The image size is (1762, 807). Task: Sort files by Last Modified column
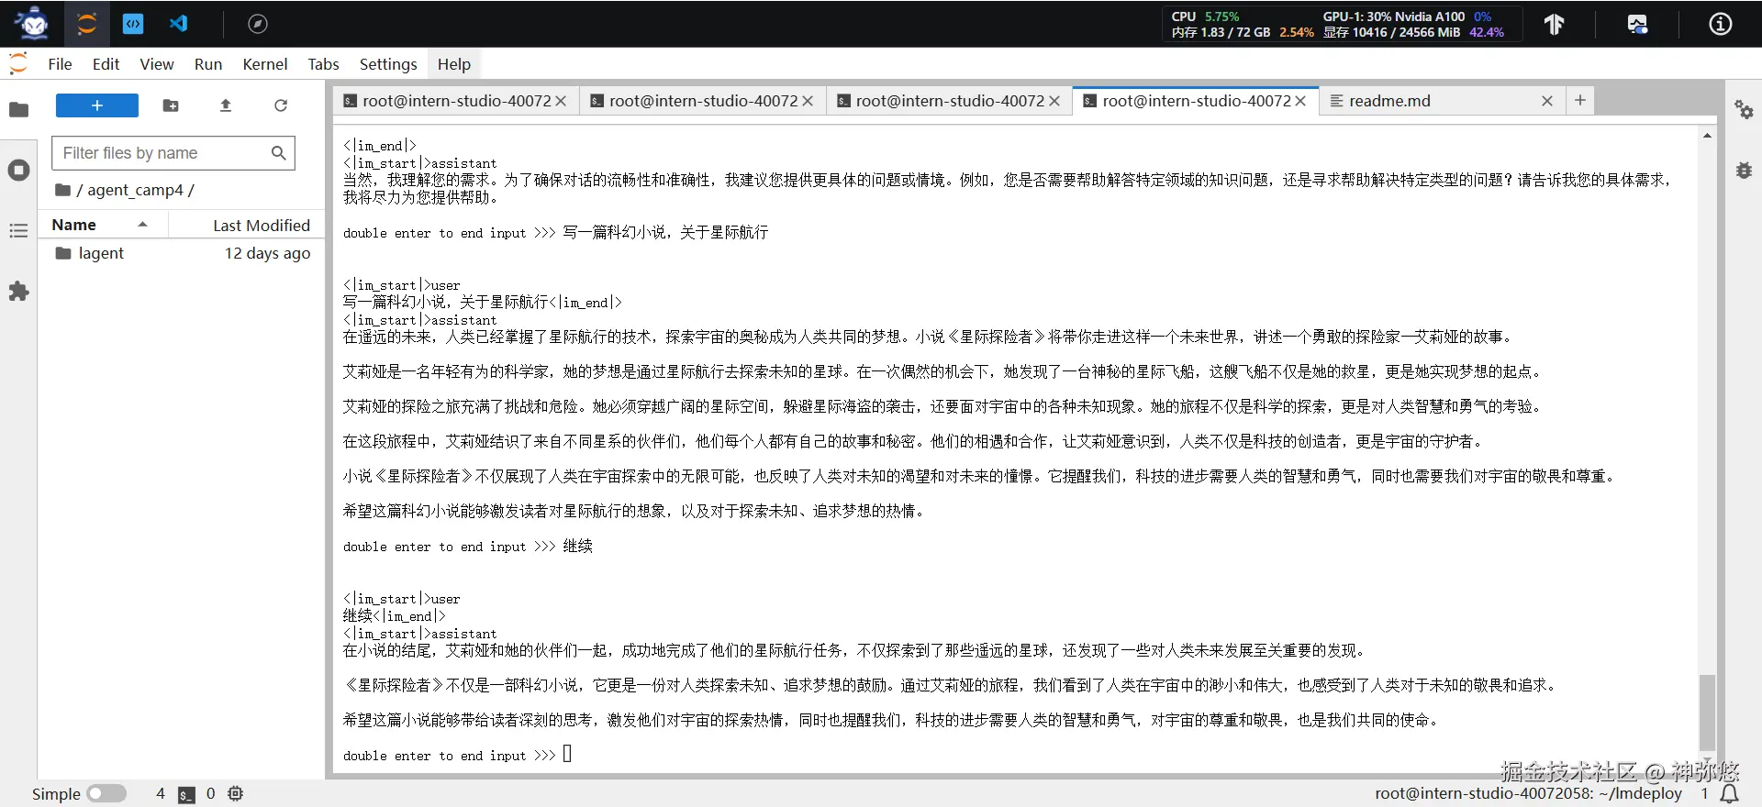click(246, 225)
